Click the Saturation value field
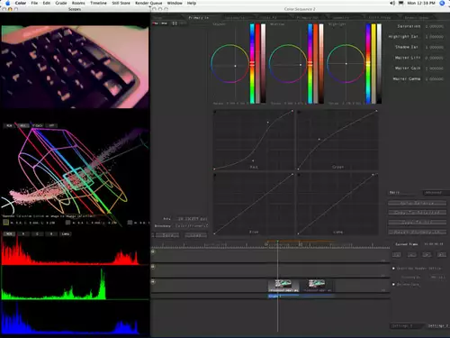The image size is (450, 338). click(x=434, y=26)
